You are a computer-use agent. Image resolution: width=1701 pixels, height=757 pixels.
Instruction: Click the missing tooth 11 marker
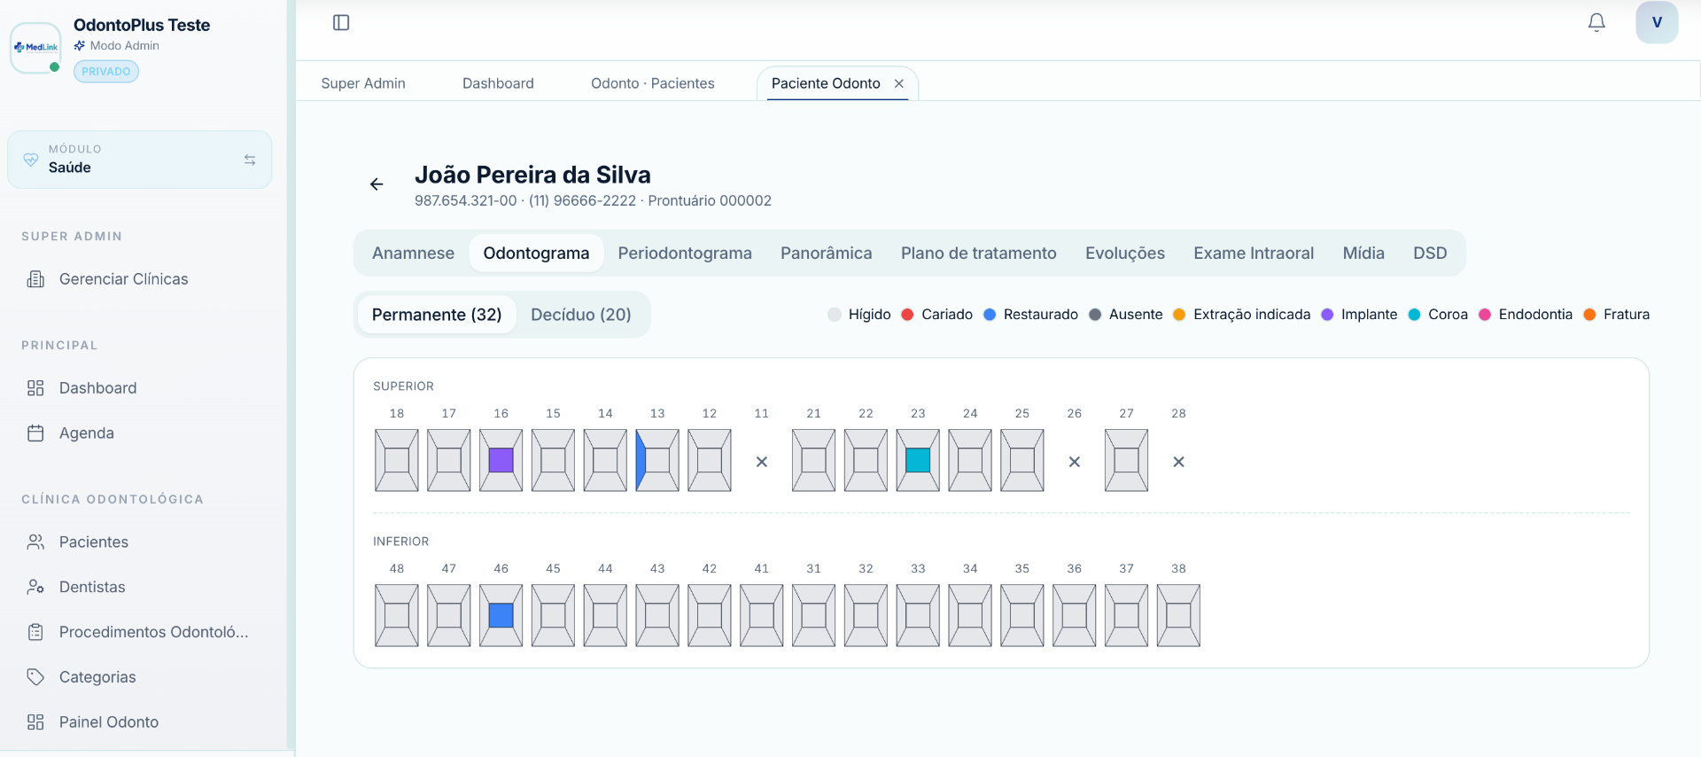point(762,462)
